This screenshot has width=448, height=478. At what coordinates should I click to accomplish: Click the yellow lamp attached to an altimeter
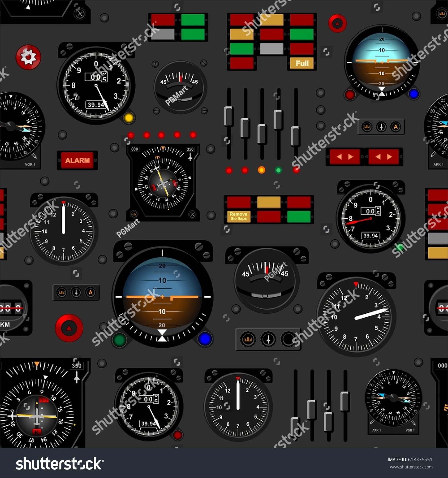click(x=129, y=118)
